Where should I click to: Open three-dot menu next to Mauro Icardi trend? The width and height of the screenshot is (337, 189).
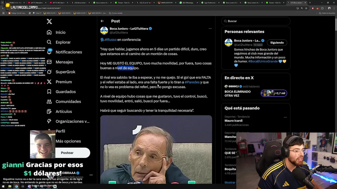pyautogui.click(x=285, y=117)
